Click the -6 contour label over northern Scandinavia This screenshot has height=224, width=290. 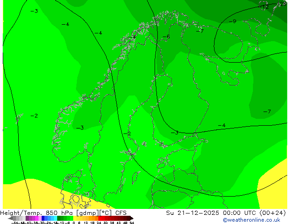166,37
